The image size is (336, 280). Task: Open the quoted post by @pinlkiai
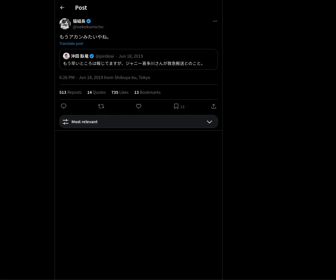139,59
